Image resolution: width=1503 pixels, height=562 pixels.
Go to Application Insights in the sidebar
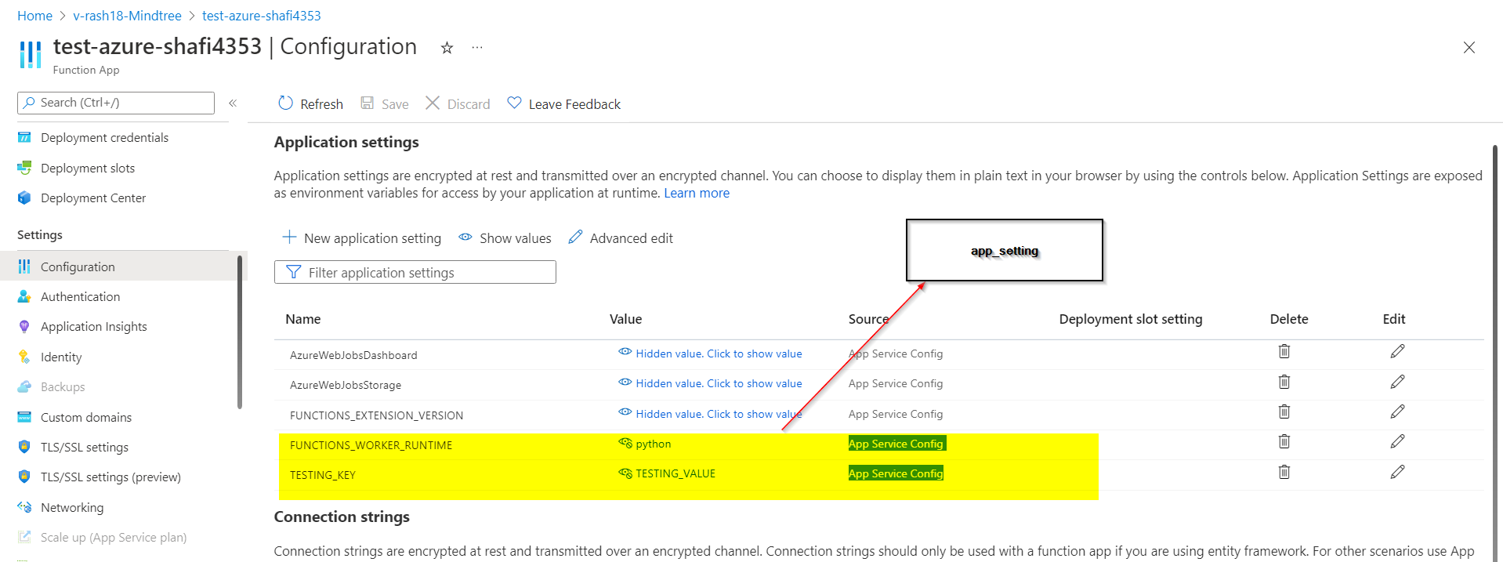[94, 327]
